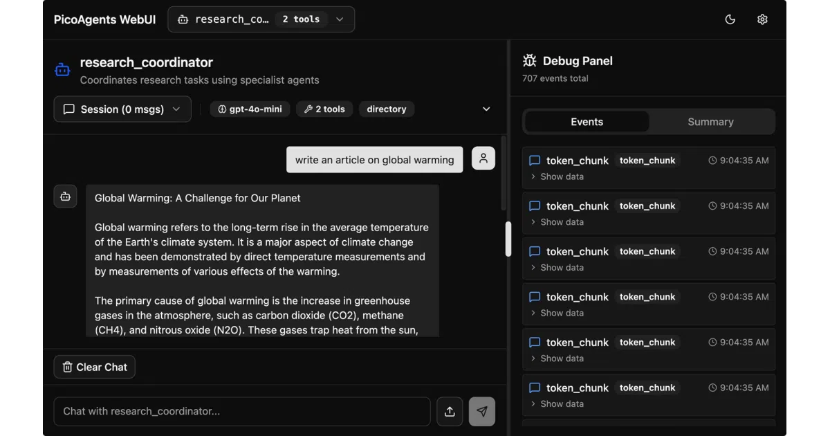
Task: Expand Show data on third token_chunk event
Action: (557, 268)
